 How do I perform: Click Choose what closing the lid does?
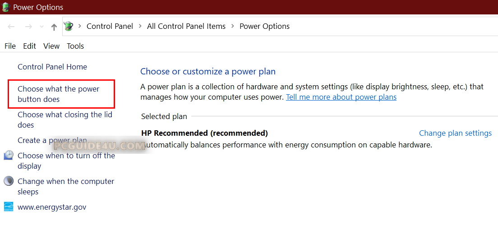[x=65, y=119]
